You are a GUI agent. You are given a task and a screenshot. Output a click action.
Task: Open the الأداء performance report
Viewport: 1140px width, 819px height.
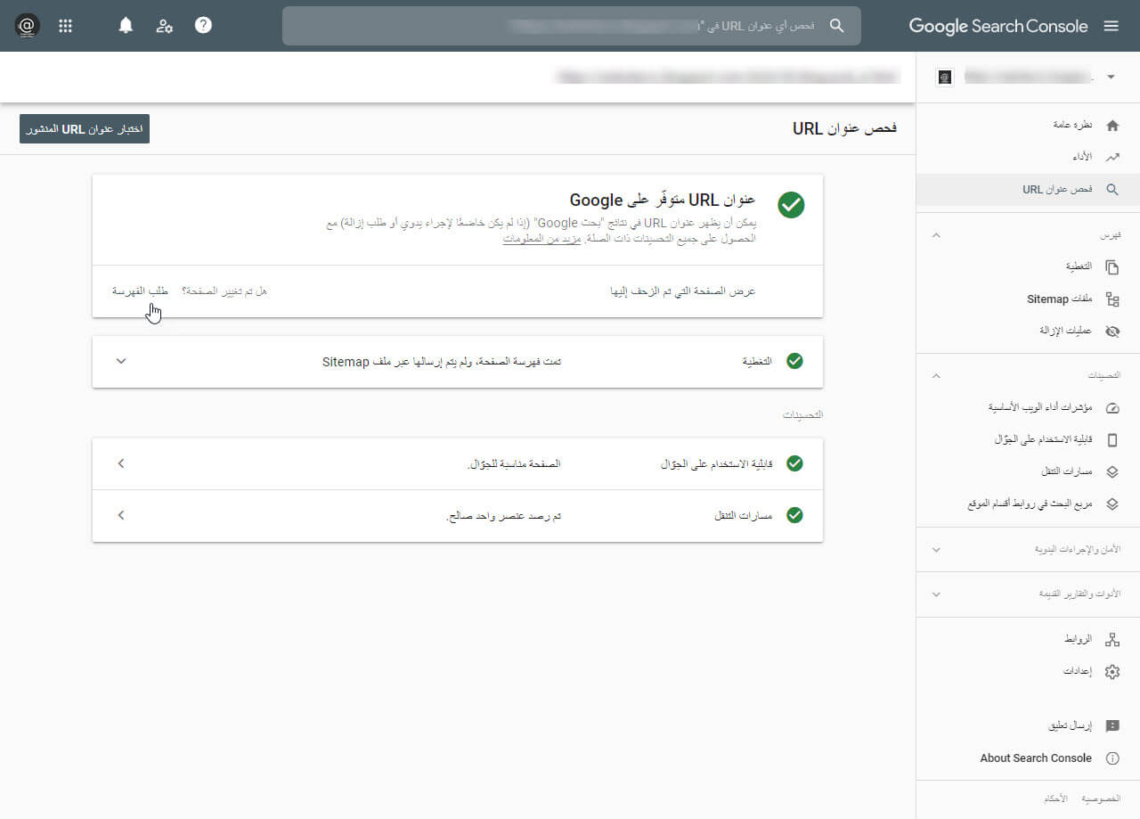[x=1081, y=157]
